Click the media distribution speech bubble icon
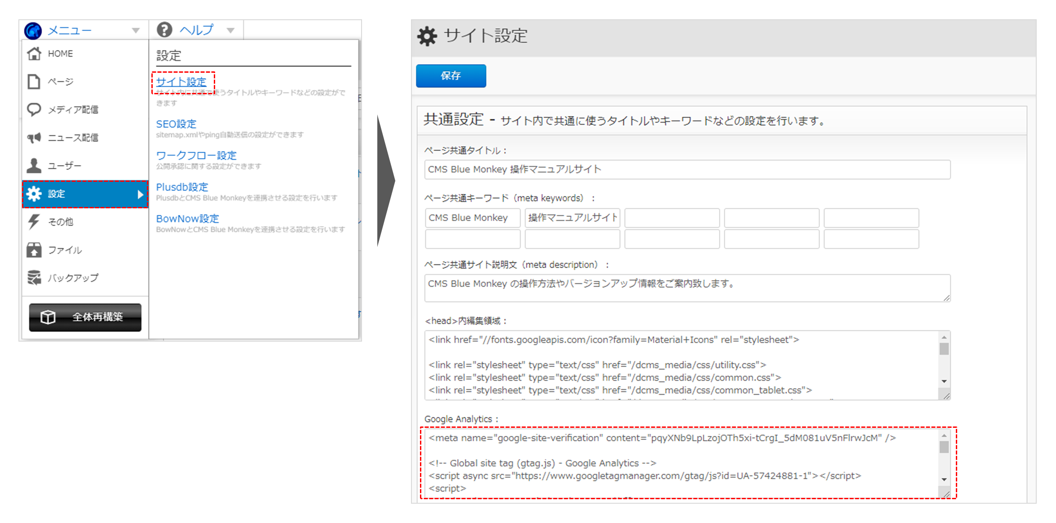The image size is (1056, 523). tap(34, 110)
